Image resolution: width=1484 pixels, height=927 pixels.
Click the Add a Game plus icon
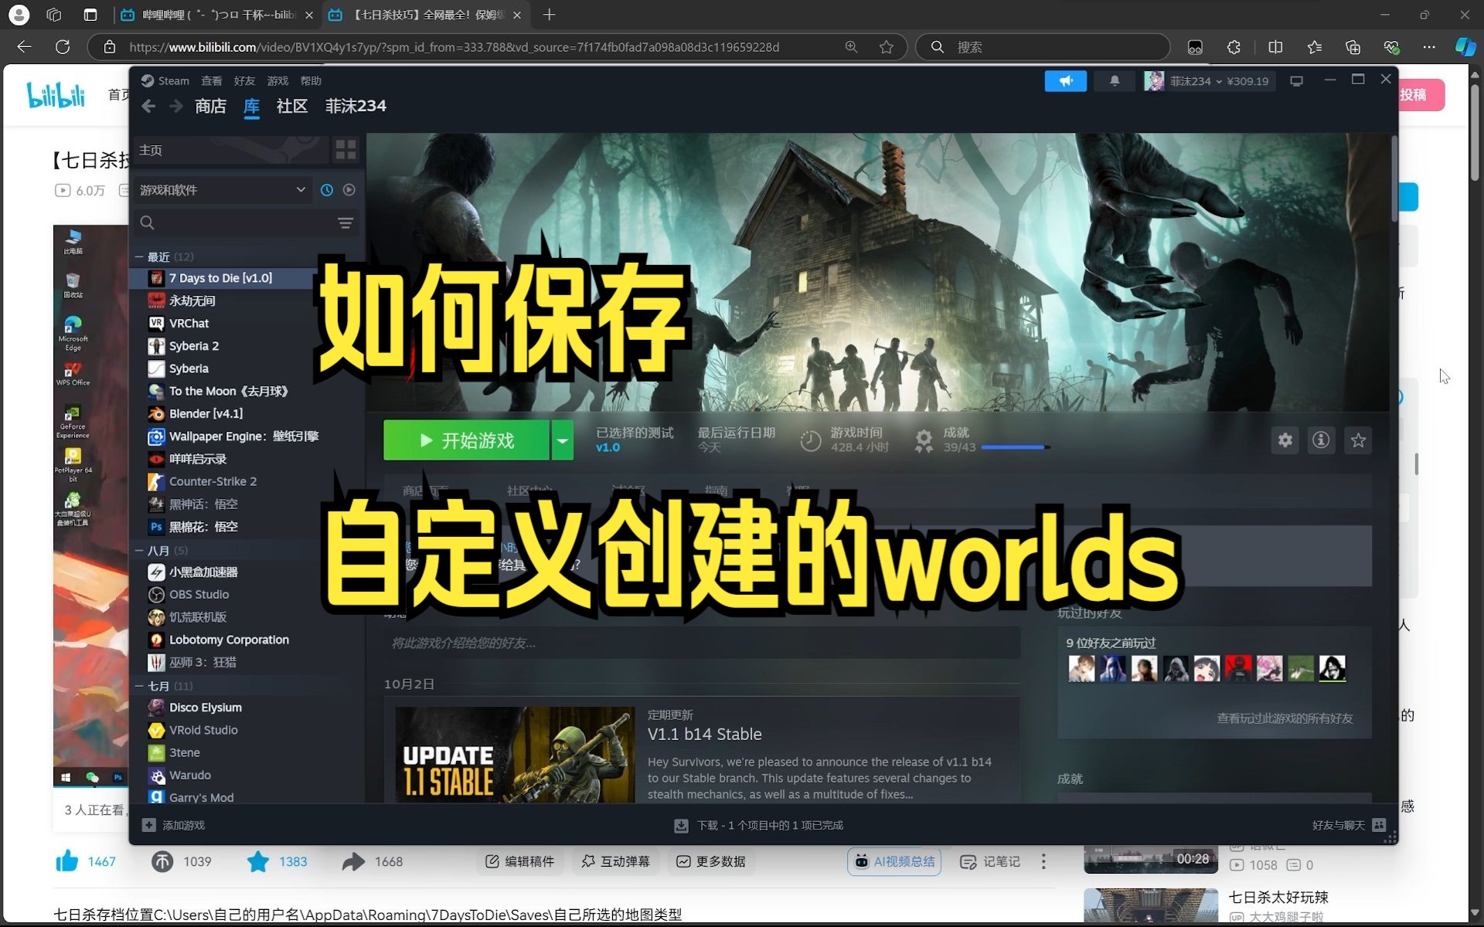click(x=148, y=825)
